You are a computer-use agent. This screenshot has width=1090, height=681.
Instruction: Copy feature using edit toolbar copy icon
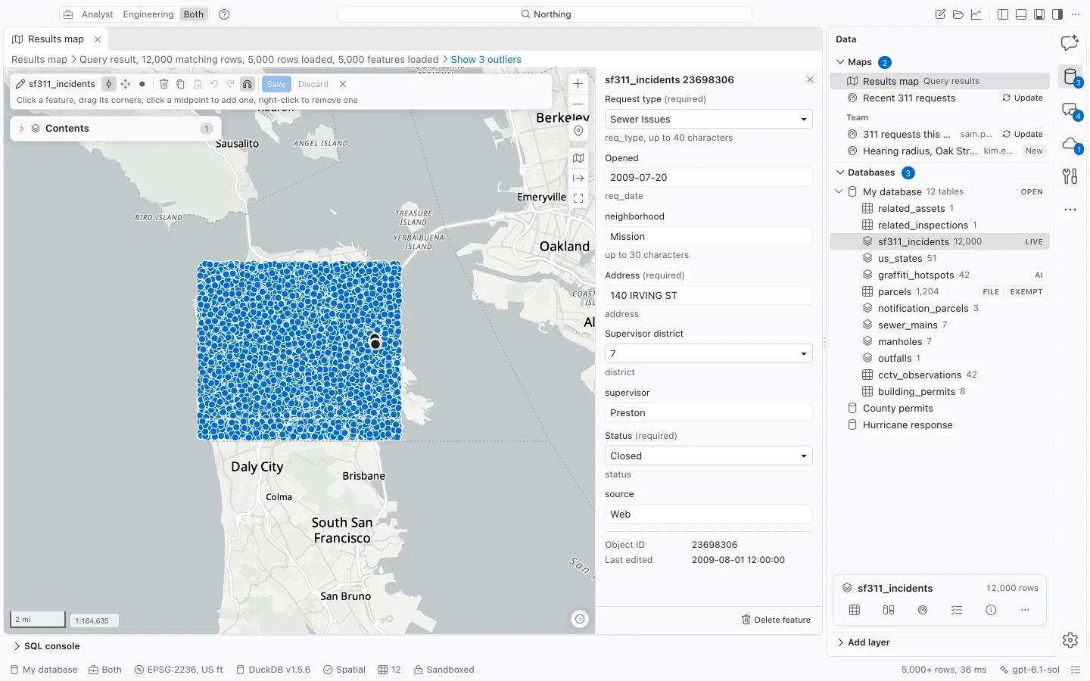[x=180, y=84]
